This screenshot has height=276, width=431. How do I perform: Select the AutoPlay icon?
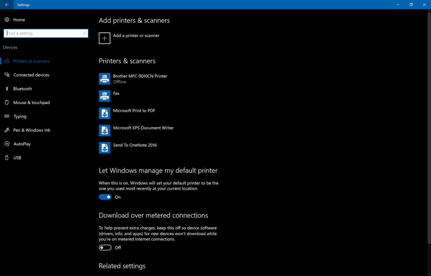click(x=7, y=144)
